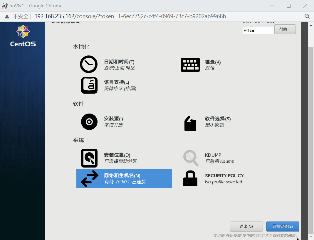The image size is (314, 240).
Task: Click the Keyboard layout icon
Action: 190,65
